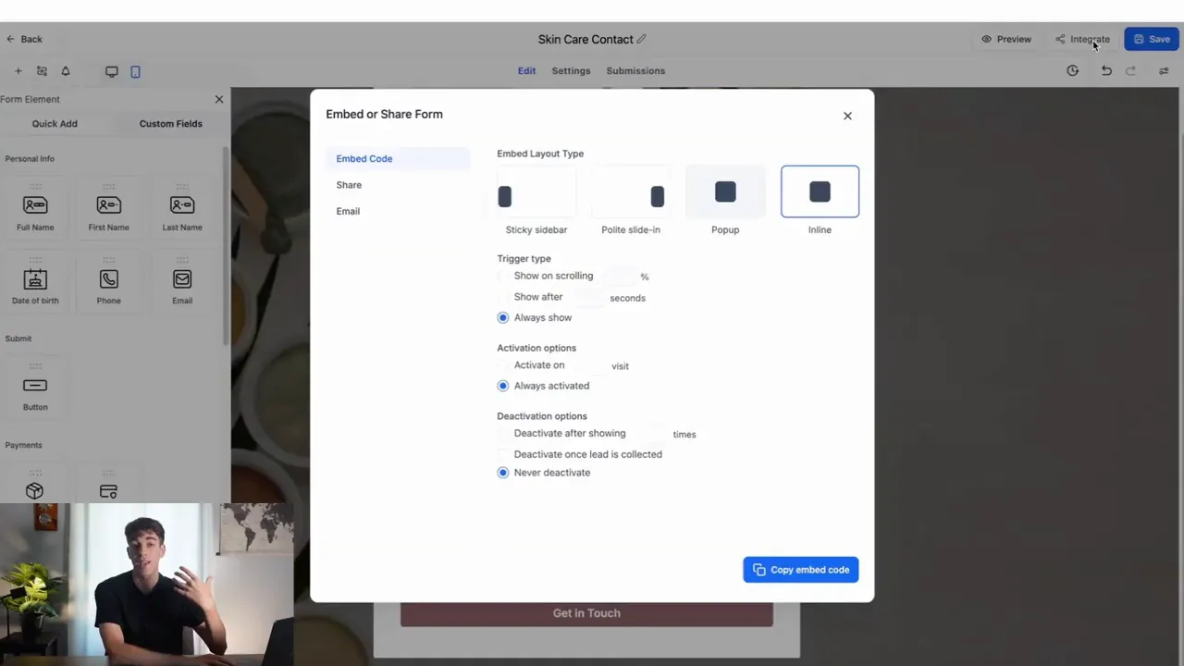This screenshot has width=1184, height=666.
Task: Click the Skin Care Contact title
Action: 586,39
